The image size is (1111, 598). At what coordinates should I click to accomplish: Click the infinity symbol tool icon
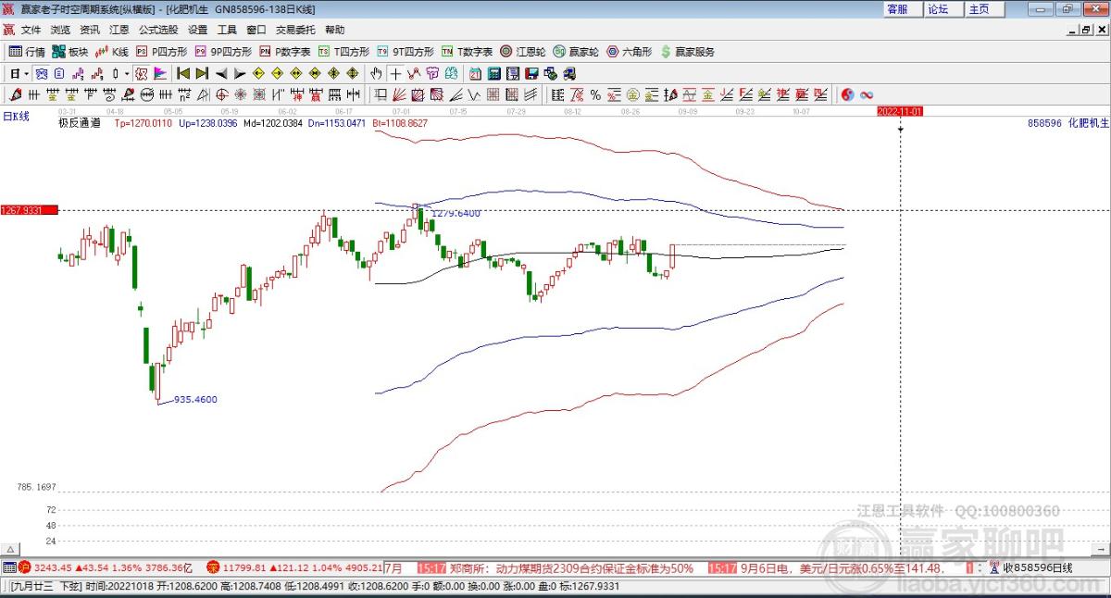(x=868, y=94)
